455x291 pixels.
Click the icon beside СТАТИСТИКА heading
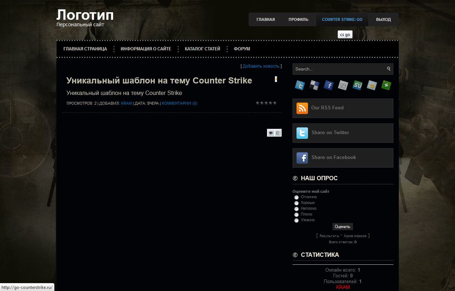pos(295,255)
